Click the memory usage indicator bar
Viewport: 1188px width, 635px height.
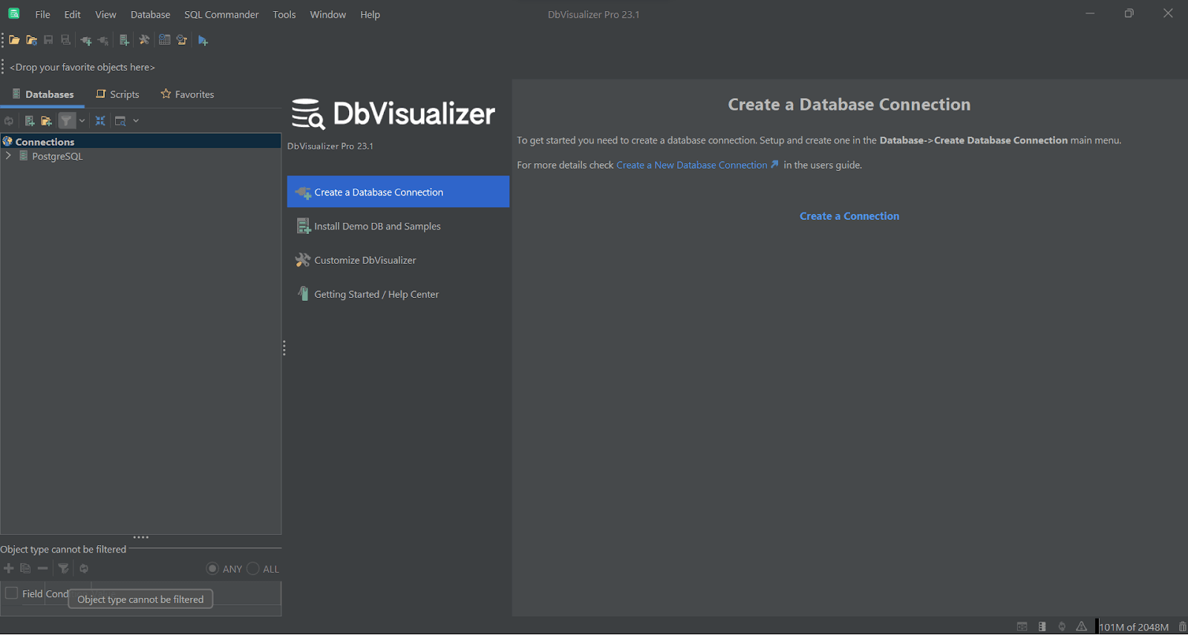pyautogui.click(x=1134, y=627)
